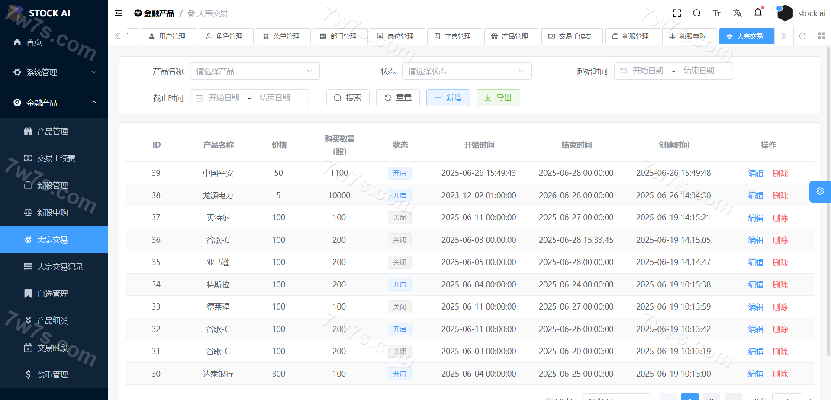Expand the 产品名称 product dropdown
831x400 pixels.
(254, 71)
